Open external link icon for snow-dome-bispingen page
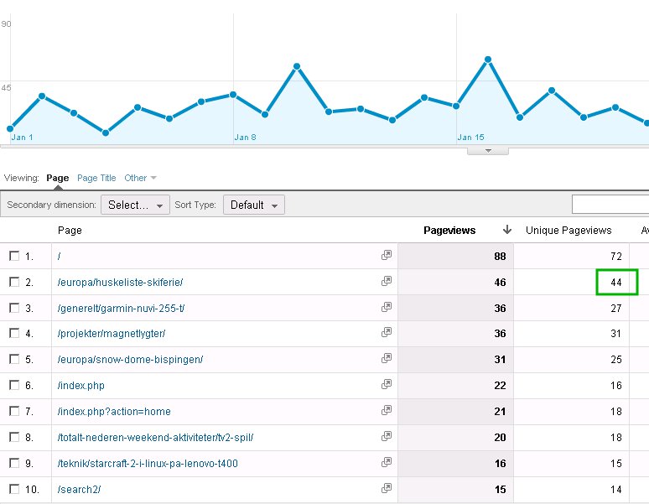Viewport: 649px width, 504px height. (x=387, y=358)
